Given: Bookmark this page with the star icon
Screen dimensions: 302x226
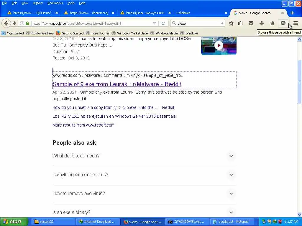Looking at the screenshot, I should (231, 24).
